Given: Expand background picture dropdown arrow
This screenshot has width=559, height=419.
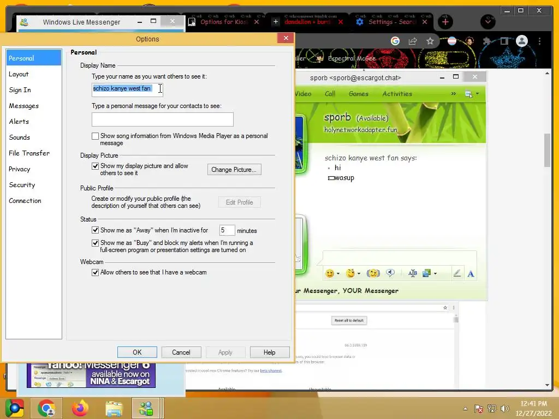Looking at the screenshot, I should pos(435,274).
